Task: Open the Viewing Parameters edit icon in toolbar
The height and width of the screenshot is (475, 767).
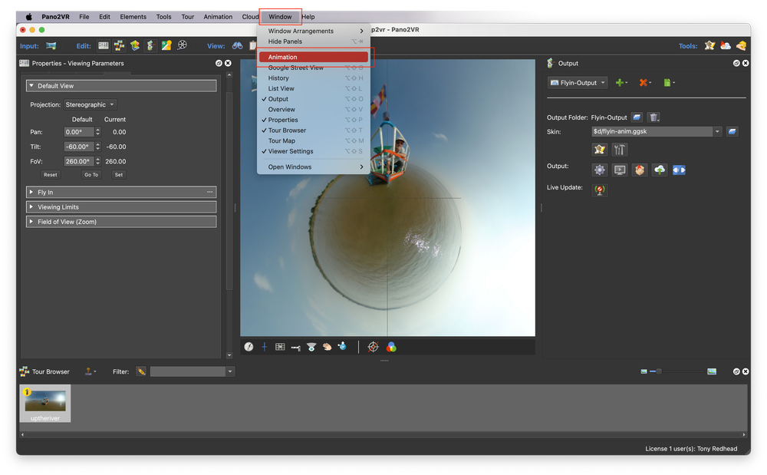Action: [x=104, y=45]
